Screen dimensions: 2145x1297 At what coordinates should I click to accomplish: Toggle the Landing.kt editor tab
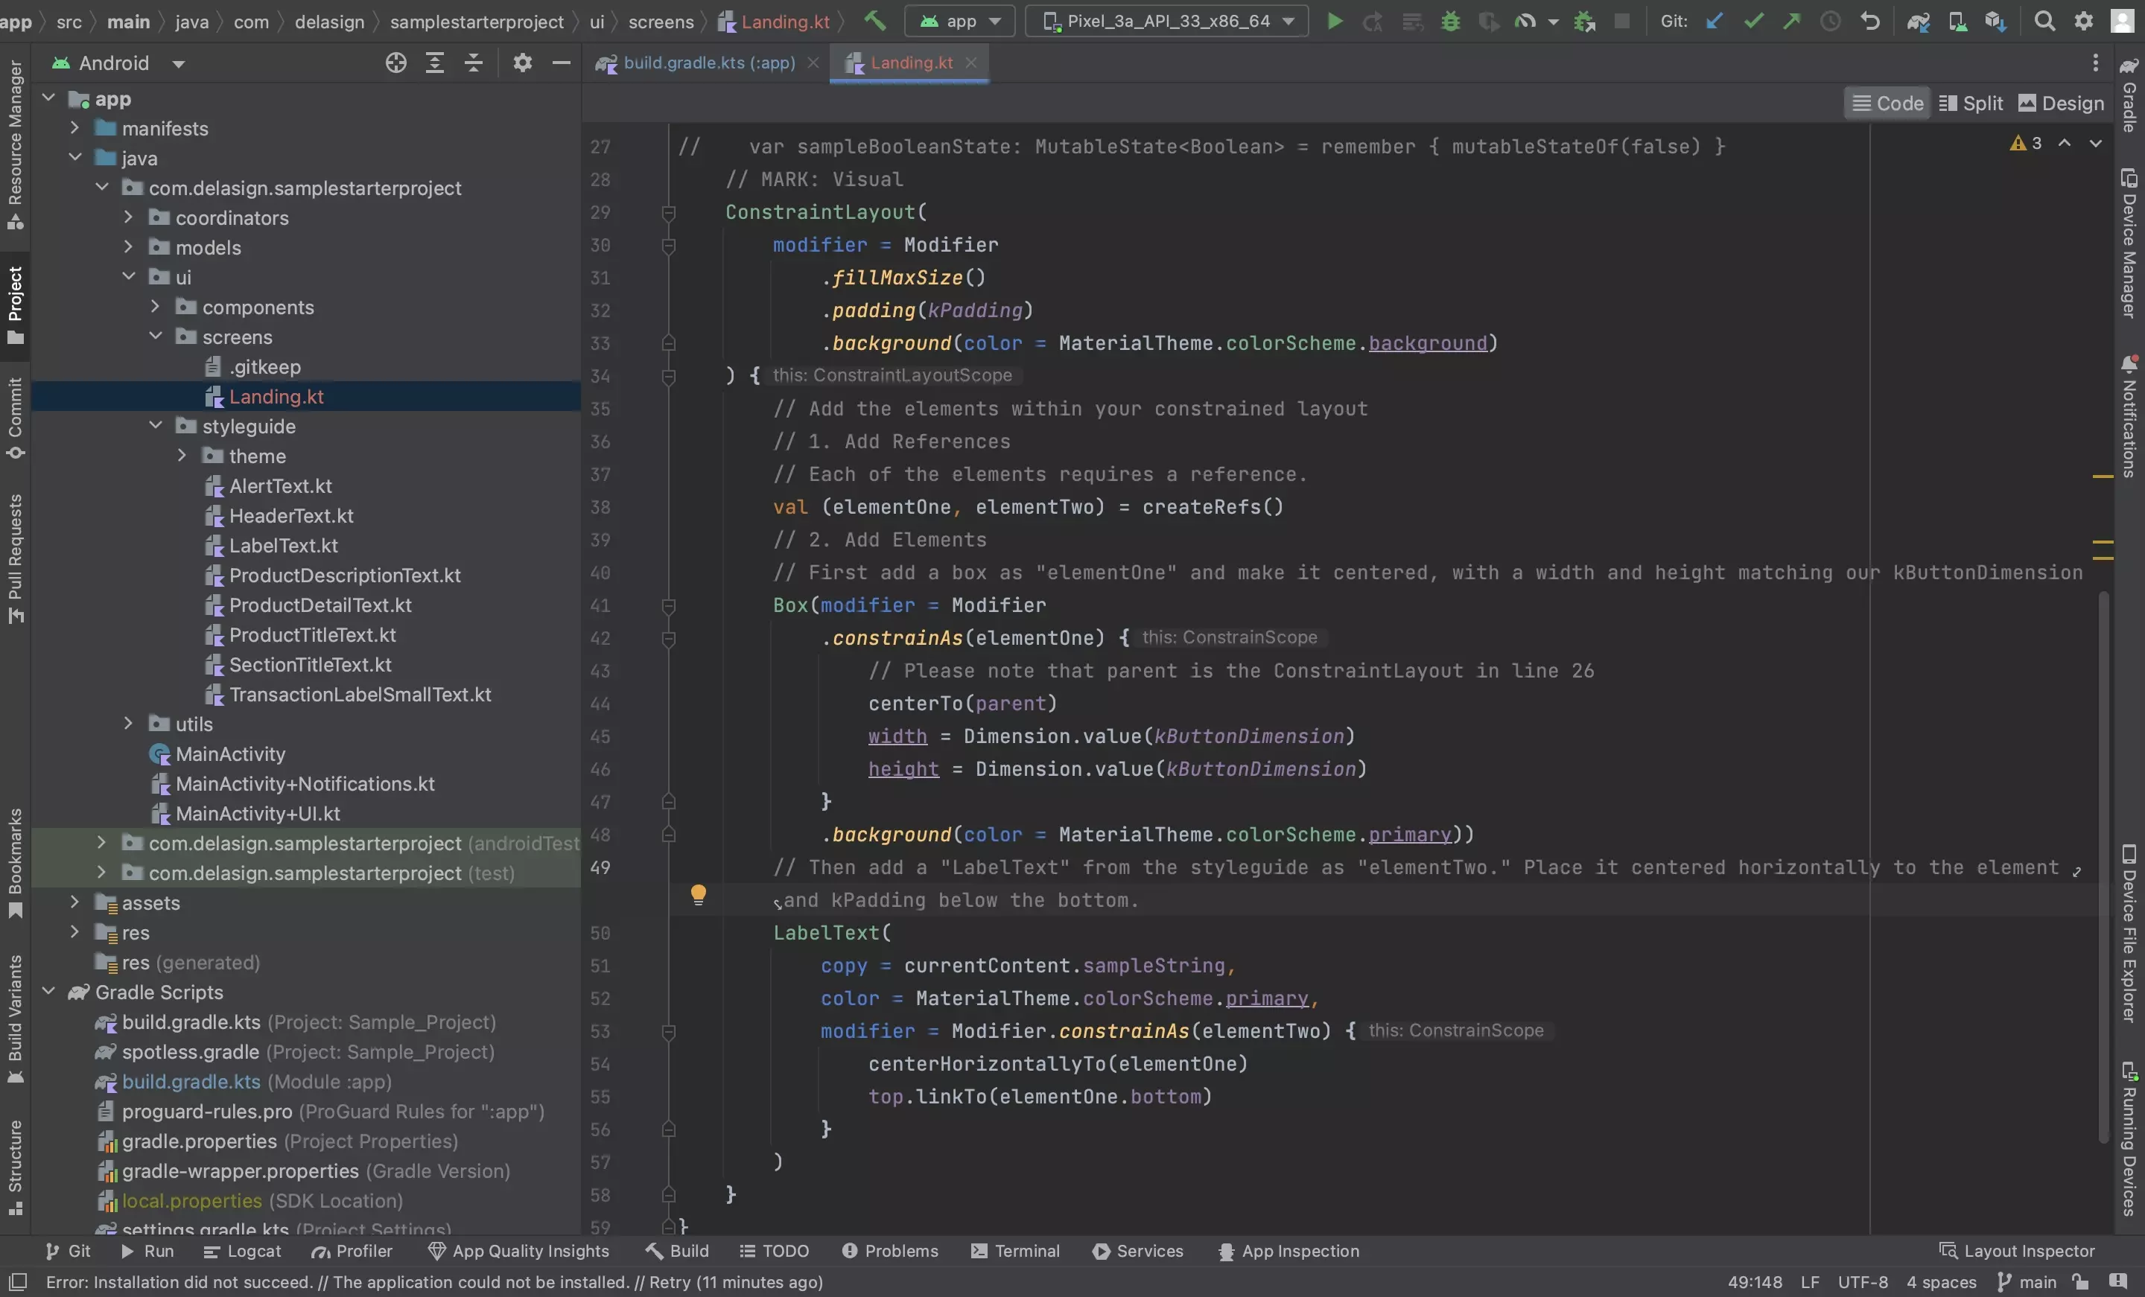(910, 63)
